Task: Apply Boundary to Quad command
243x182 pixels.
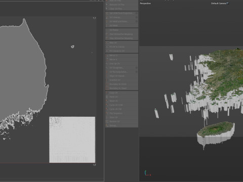Action: (121, 88)
